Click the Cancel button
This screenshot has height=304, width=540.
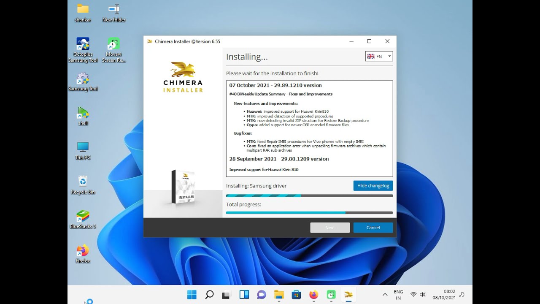[x=373, y=228]
